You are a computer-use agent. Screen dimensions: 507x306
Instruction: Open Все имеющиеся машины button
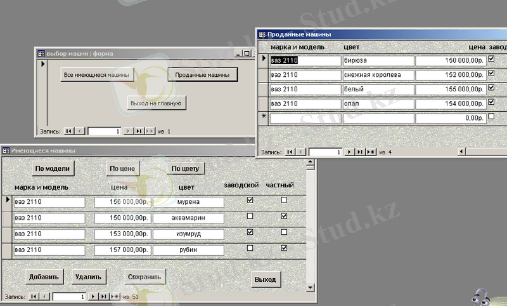pyautogui.click(x=97, y=75)
